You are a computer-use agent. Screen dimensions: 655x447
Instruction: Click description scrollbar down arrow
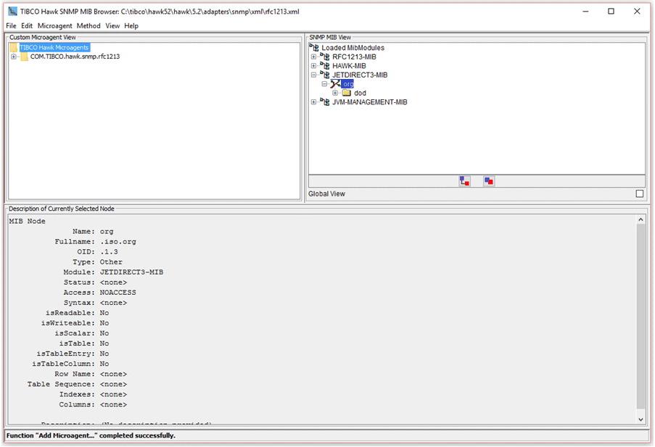(640, 419)
